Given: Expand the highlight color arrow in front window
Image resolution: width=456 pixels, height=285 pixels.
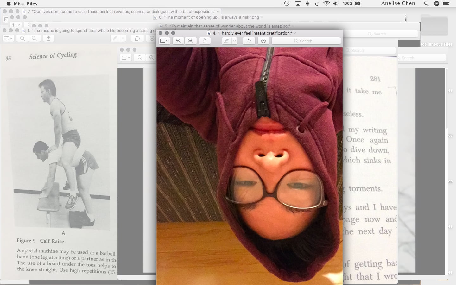Looking at the screenshot, I should pyautogui.click(x=234, y=41).
